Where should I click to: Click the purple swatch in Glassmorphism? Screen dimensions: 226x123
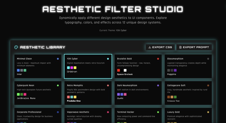click(175, 70)
